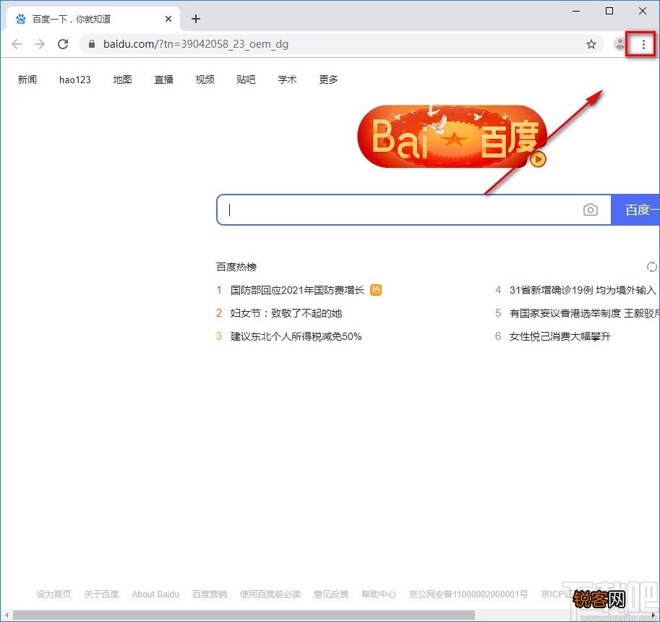The height and width of the screenshot is (622, 660).
Task: Expand the 更多 navigation menu
Action: tap(328, 79)
